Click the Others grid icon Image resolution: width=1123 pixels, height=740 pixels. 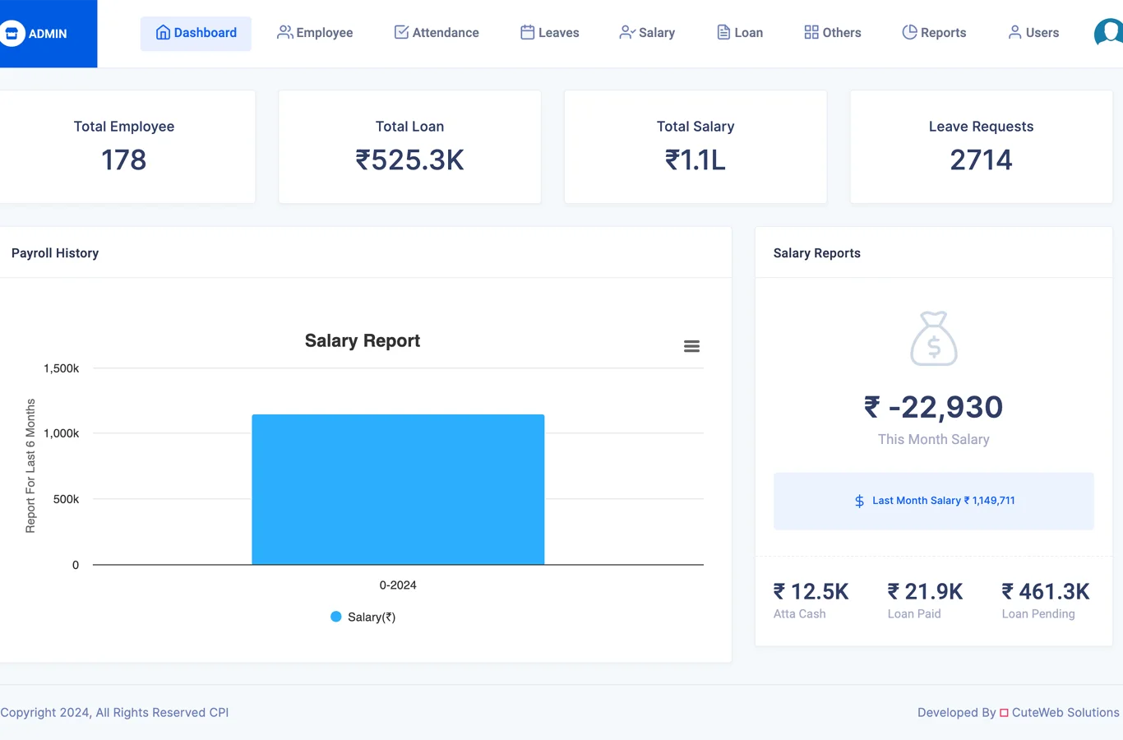pos(811,33)
